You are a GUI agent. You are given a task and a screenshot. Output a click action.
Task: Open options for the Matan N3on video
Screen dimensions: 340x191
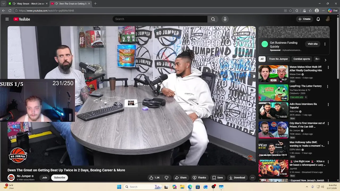coord(328,67)
